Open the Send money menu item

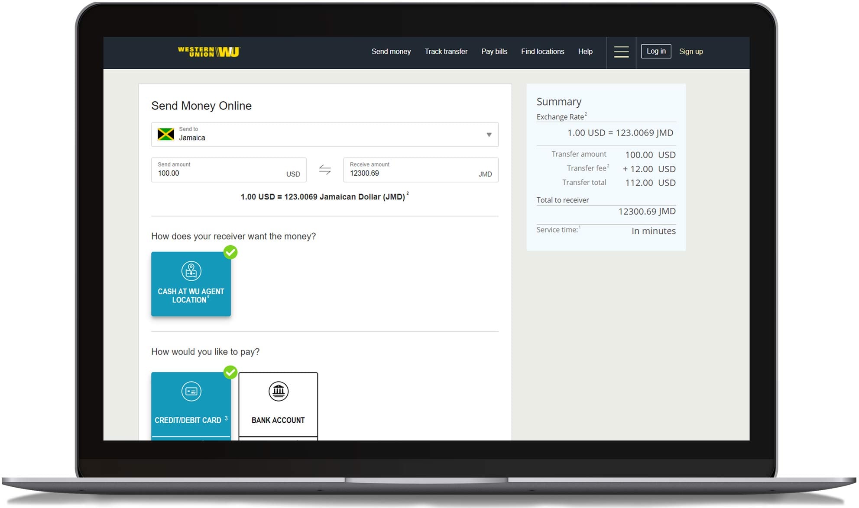[391, 51]
